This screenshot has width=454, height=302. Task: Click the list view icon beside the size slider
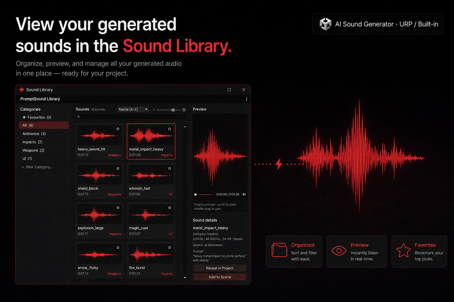(154, 109)
